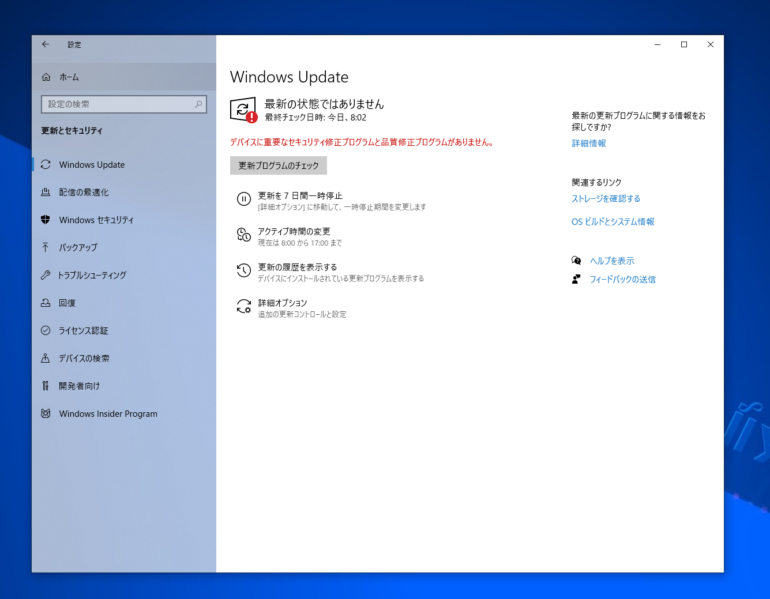Open 配信の最適化 settings page
The image size is (770, 599).
[84, 193]
